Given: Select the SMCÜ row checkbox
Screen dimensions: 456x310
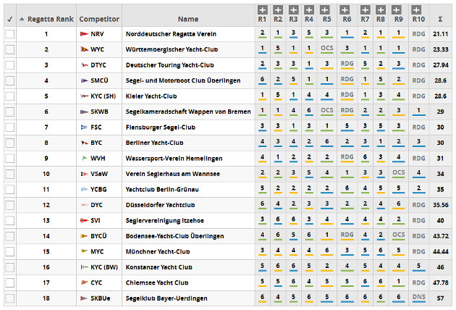Looking at the screenshot, I should 10,80.
